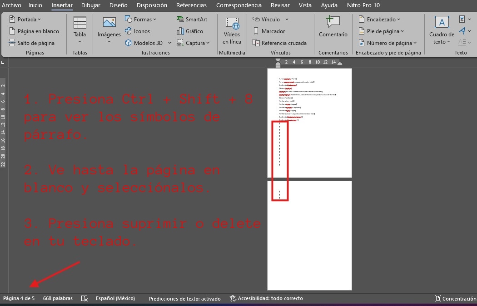Viewport: 477px width, 306px height.
Task: Expand the Imágenes dropdown arrow
Action: click(x=109, y=42)
